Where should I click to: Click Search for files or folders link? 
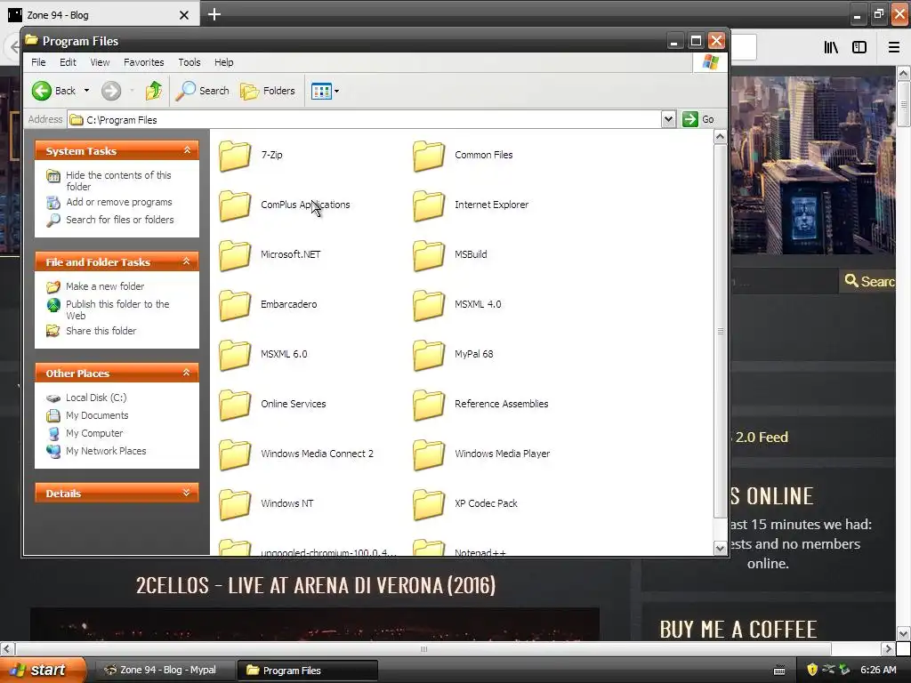(x=120, y=220)
